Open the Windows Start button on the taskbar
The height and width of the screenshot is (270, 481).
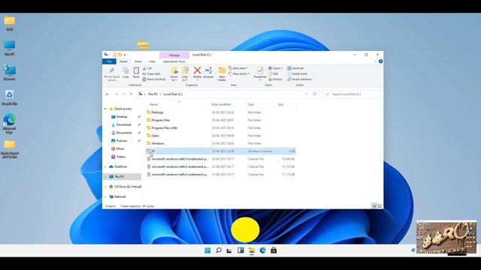pyautogui.click(x=207, y=250)
